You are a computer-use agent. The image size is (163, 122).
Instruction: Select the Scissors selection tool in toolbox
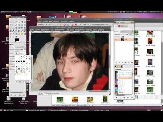point(25,22)
